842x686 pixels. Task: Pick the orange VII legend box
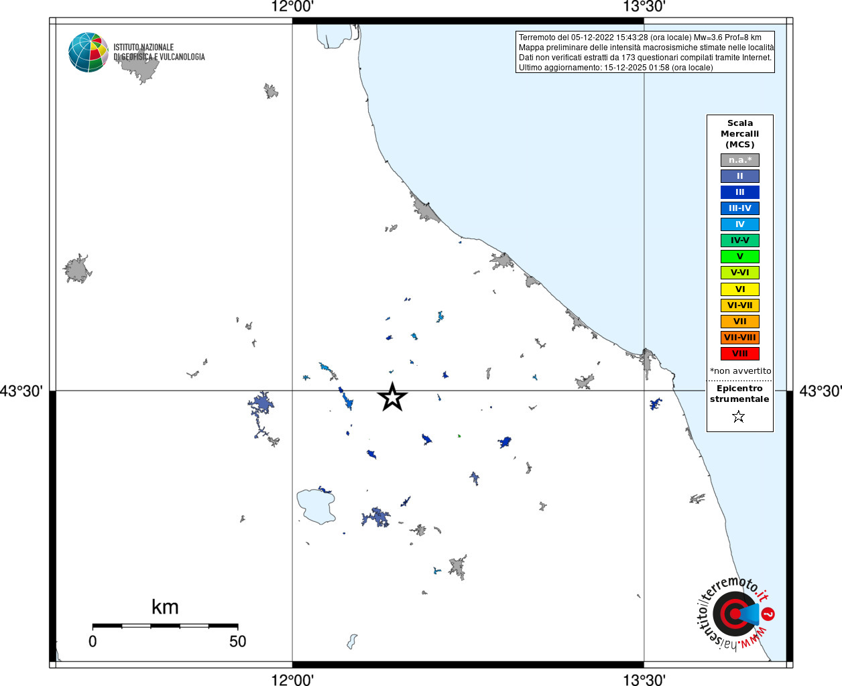[739, 322]
